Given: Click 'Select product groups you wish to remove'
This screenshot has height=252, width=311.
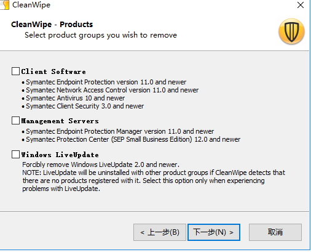Looking at the screenshot, I should coord(101,35).
